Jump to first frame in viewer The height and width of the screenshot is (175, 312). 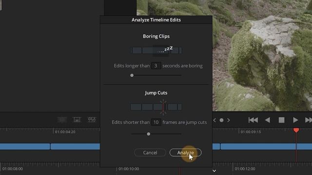(x=253, y=120)
